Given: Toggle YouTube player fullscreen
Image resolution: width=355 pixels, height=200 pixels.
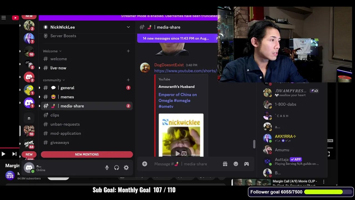Looking at the screenshot, I should click(x=329, y=154).
